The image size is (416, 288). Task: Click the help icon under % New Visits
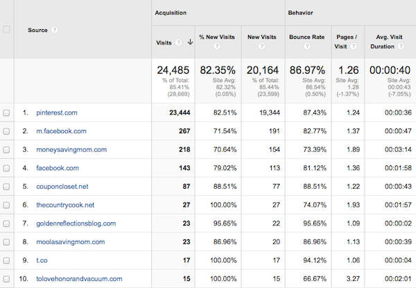pos(217,47)
